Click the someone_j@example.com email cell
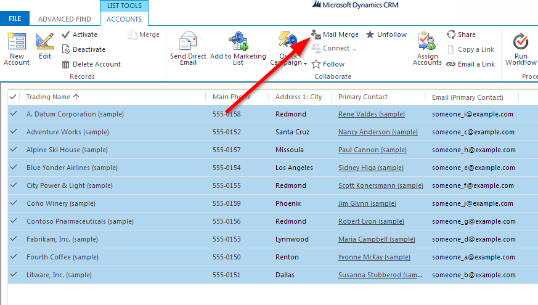This screenshot has width=538, height=305. point(473,203)
